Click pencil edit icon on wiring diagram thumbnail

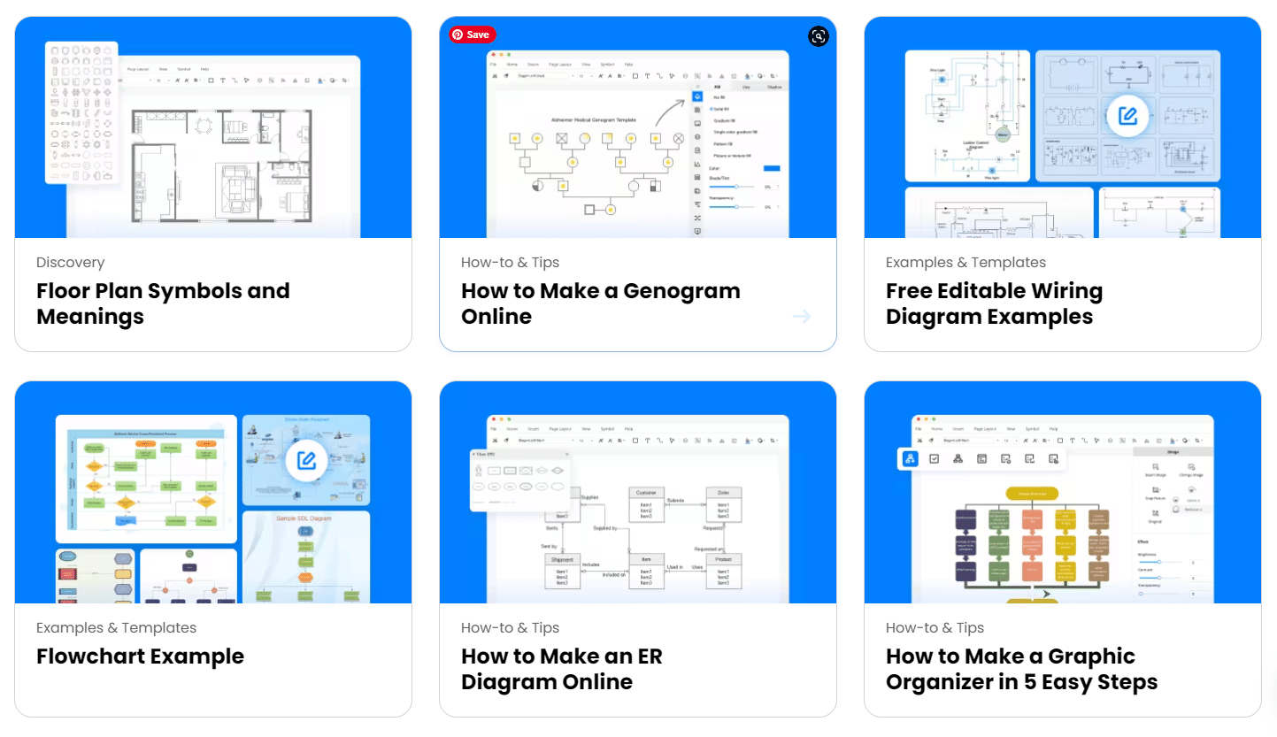[1127, 116]
